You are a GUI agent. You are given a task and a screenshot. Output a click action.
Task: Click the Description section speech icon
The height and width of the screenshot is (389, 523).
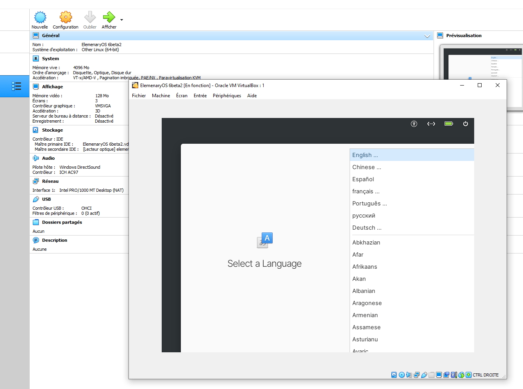pyautogui.click(x=36, y=240)
